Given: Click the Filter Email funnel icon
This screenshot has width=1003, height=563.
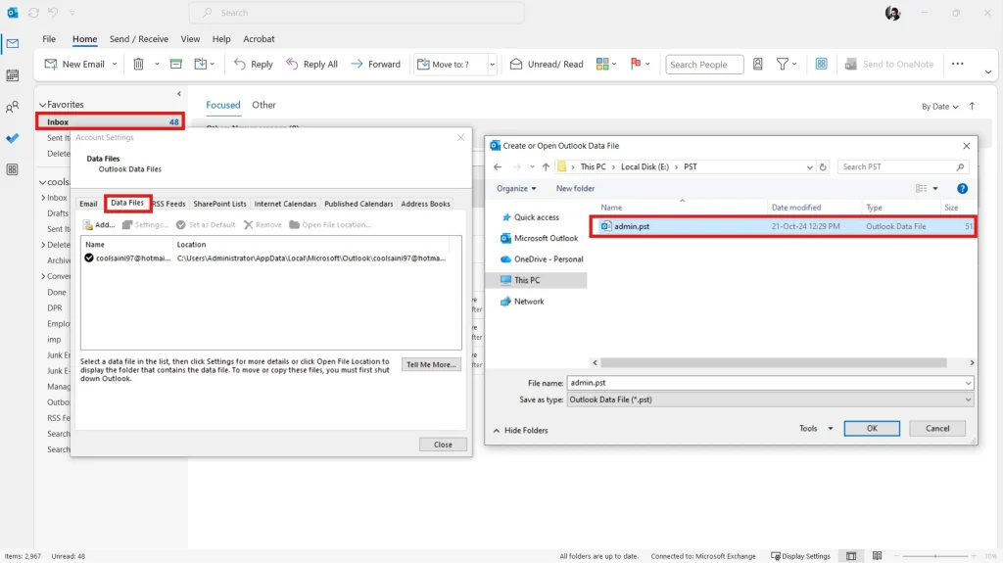Looking at the screenshot, I should pyautogui.click(x=783, y=64).
